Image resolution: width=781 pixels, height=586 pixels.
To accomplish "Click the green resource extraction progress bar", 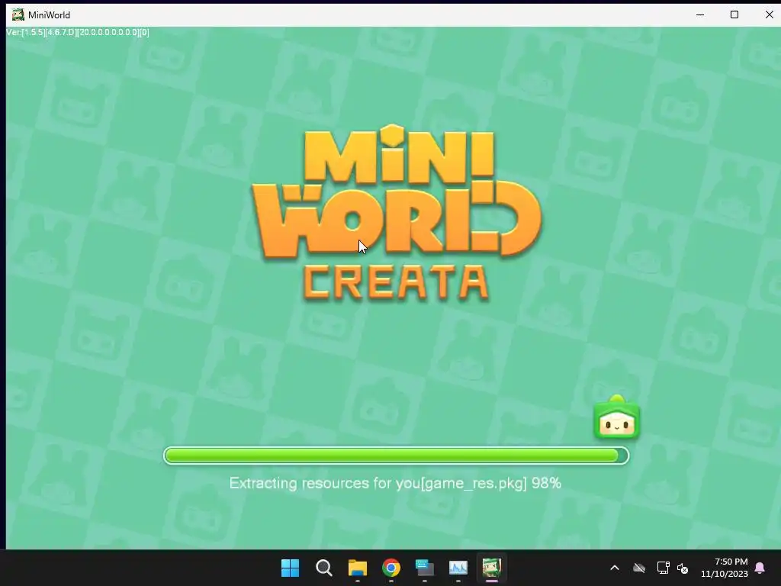I will point(396,456).
